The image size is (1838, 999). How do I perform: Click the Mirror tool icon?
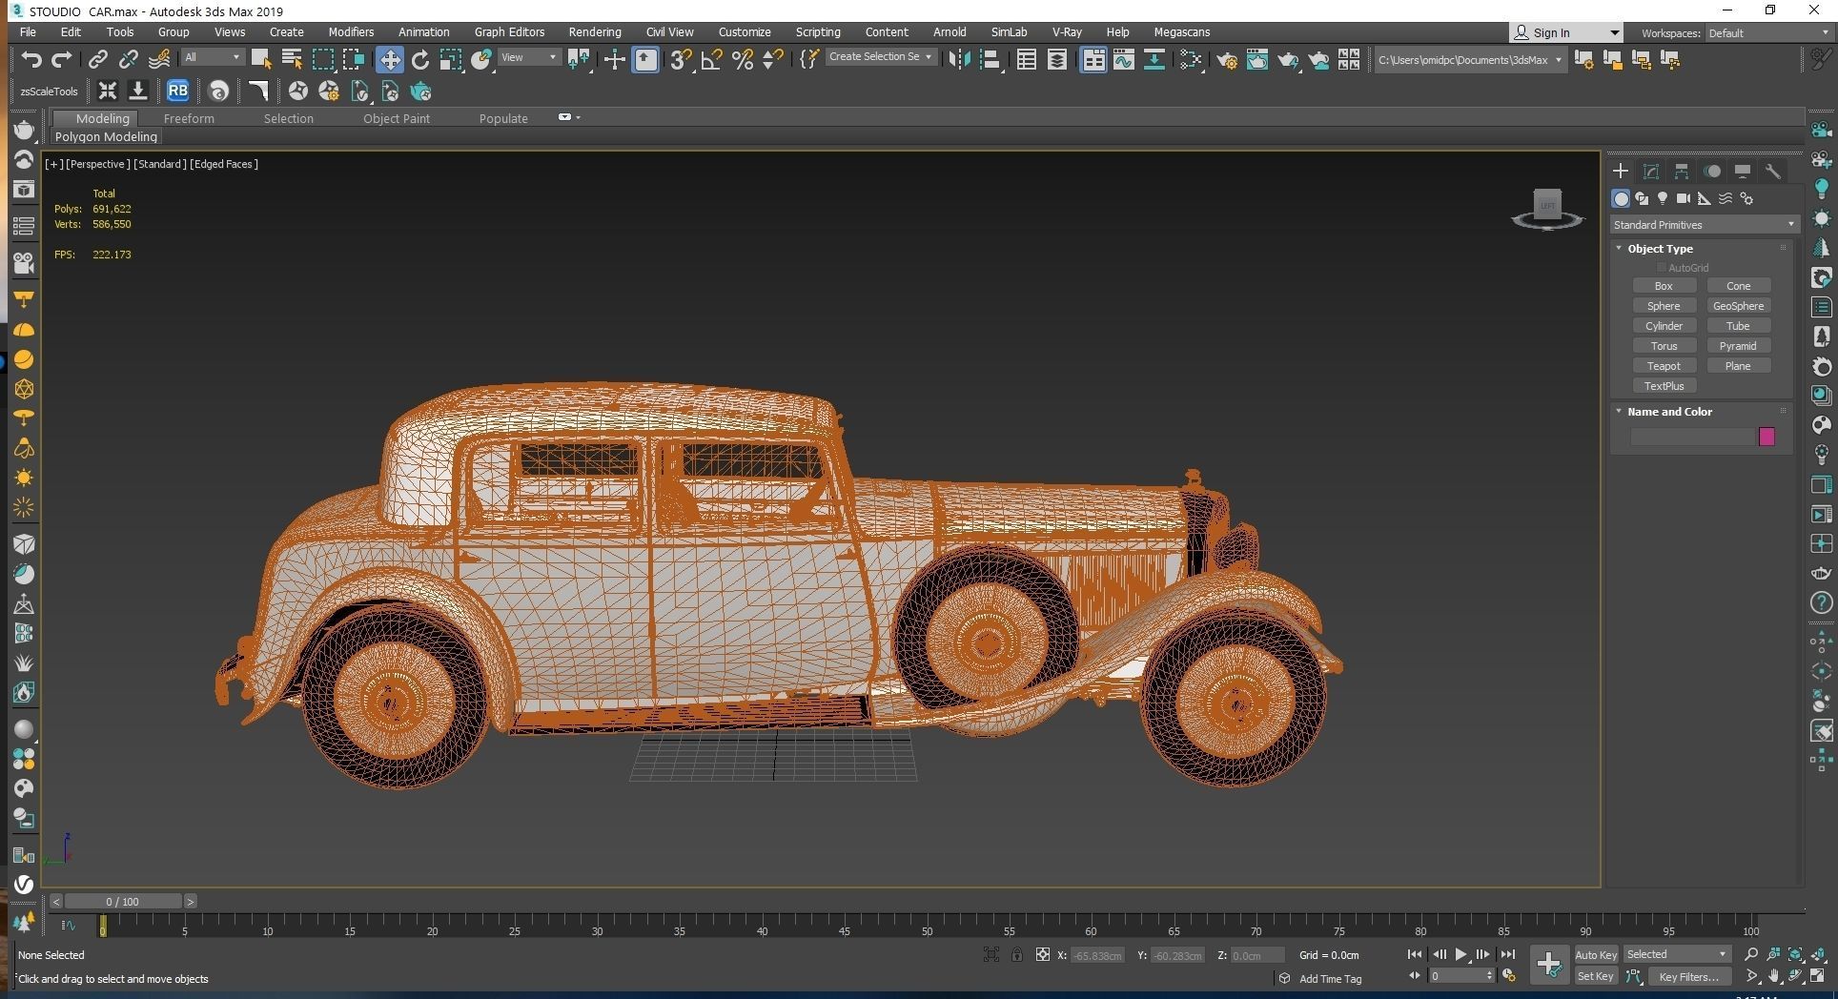[959, 60]
